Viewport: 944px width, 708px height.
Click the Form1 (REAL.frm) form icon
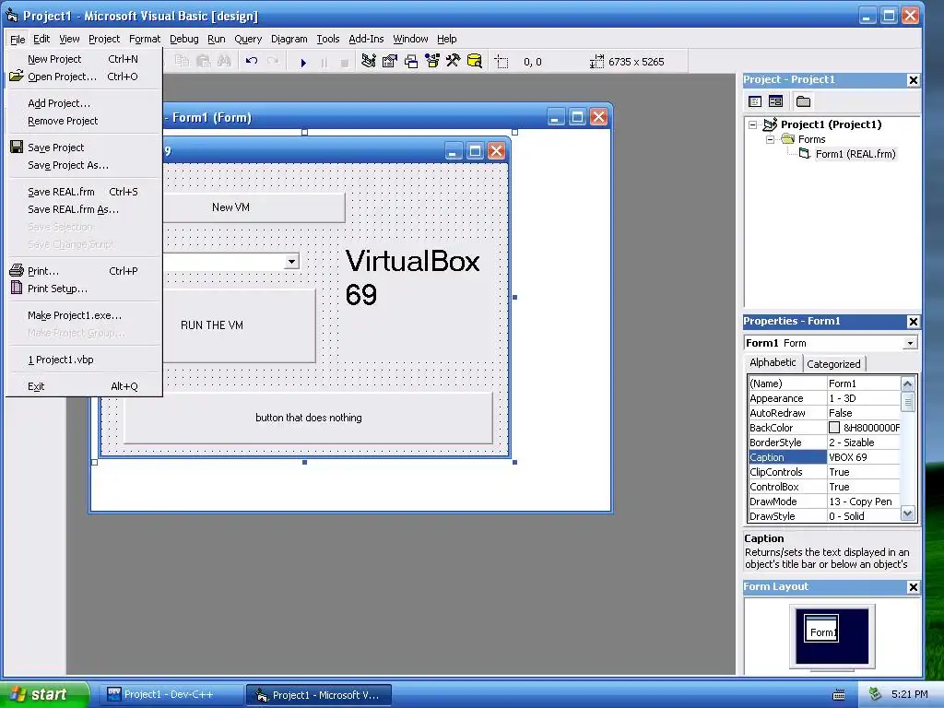coord(805,154)
